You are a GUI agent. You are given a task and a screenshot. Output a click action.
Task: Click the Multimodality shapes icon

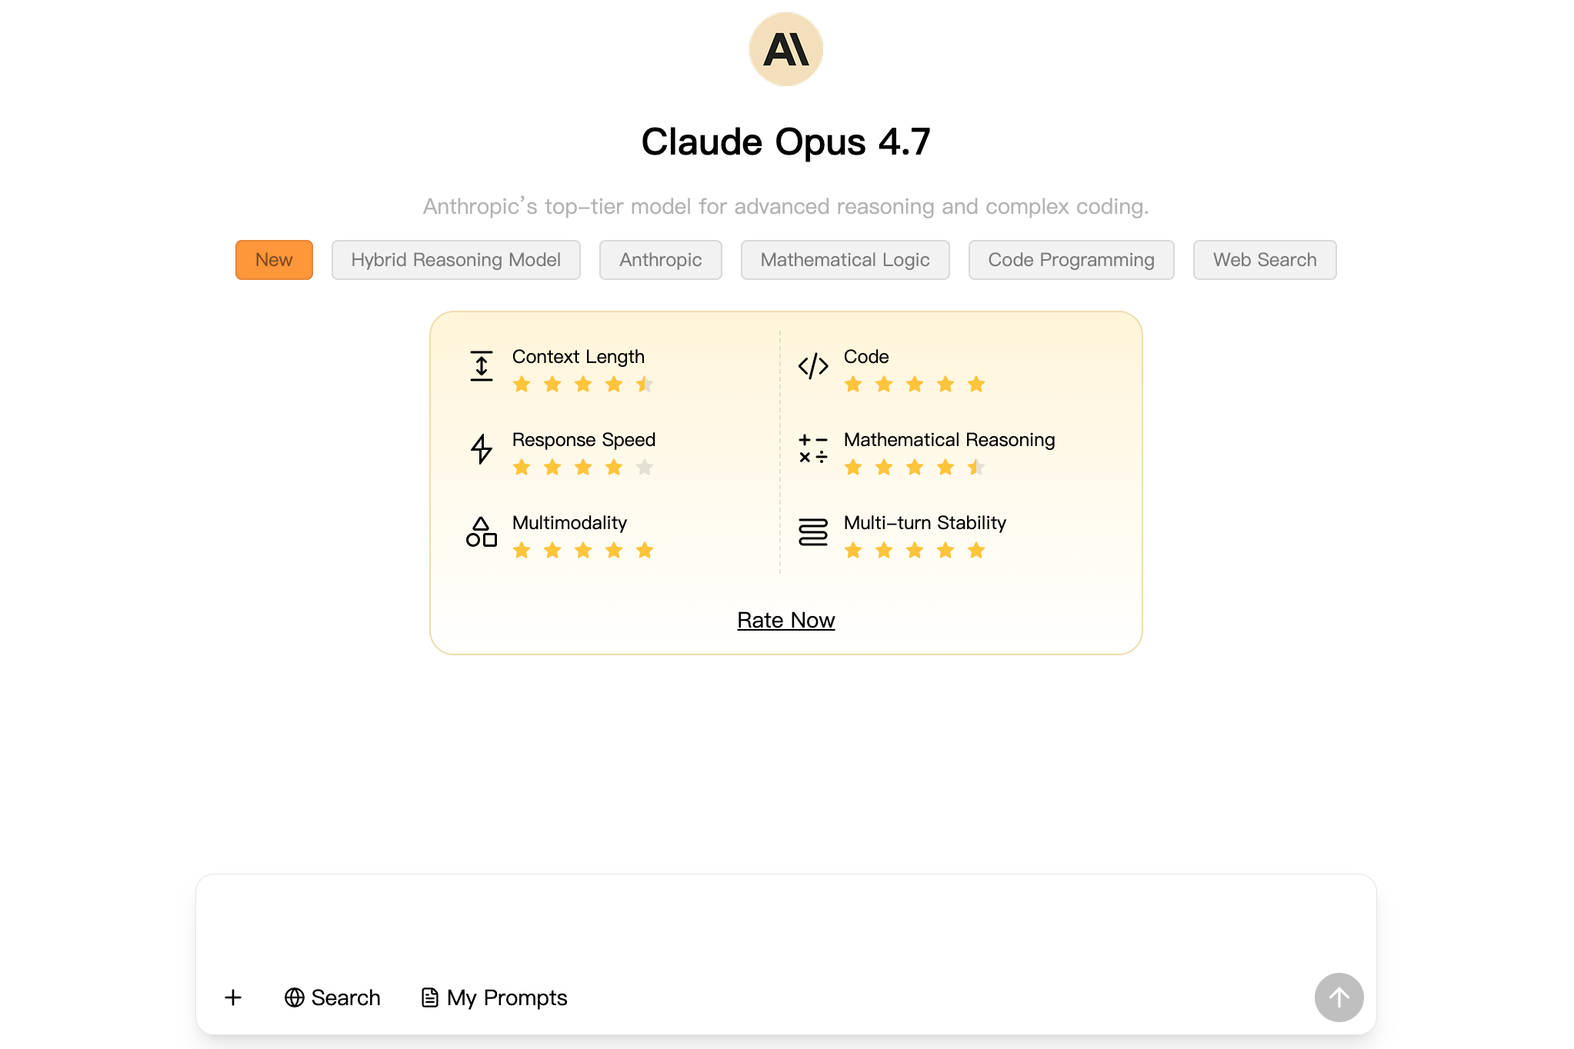(482, 532)
